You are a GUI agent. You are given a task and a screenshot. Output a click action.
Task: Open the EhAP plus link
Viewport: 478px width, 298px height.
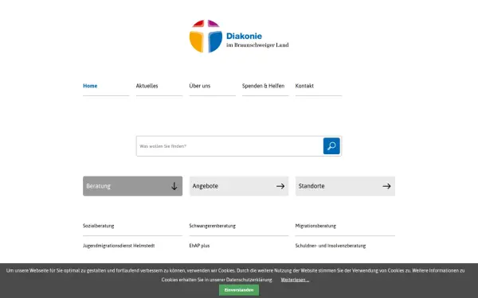pyautogui.click(x=199, y=246)
